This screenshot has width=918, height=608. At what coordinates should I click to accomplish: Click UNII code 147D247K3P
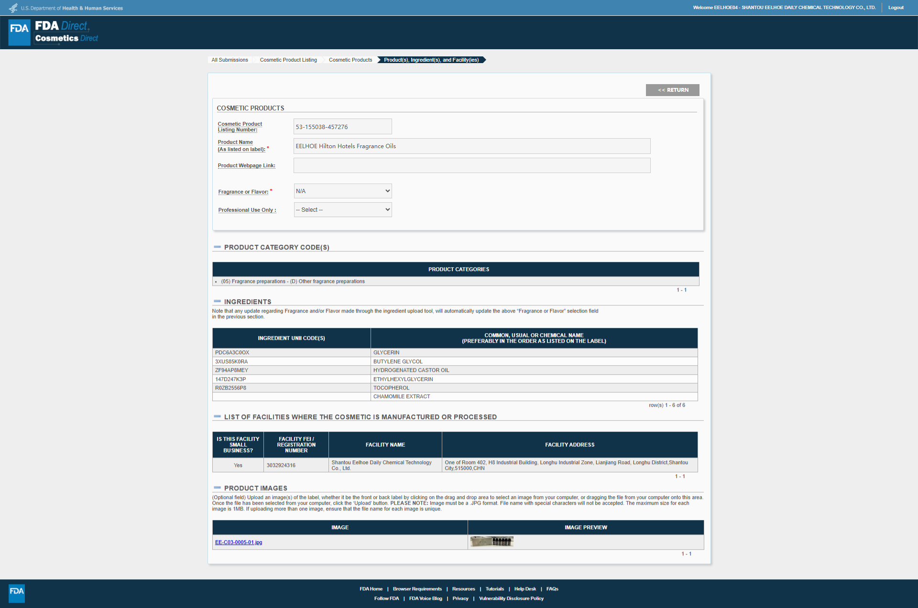point(230,379)
